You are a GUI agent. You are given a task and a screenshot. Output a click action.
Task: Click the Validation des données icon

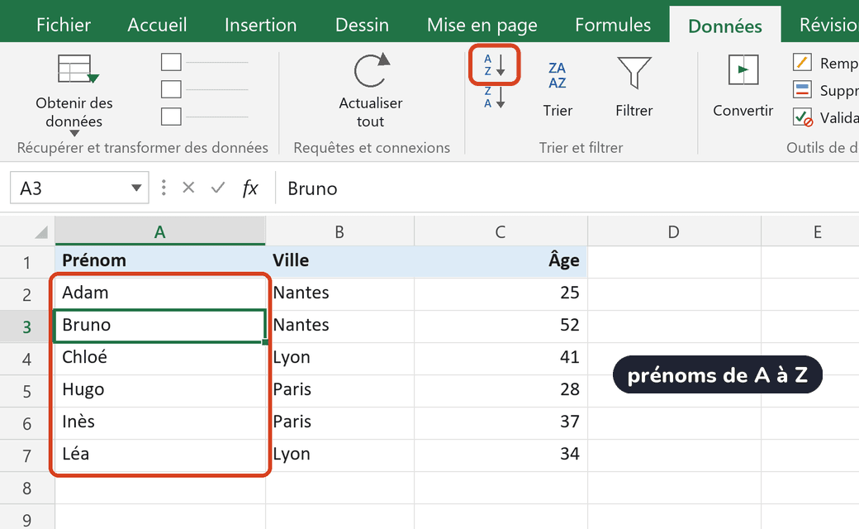(x=803, y=117)
